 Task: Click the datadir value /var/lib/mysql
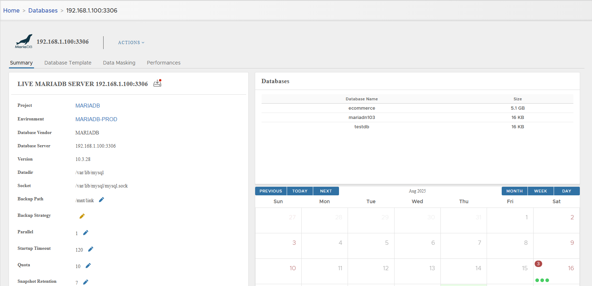(90, 172)
